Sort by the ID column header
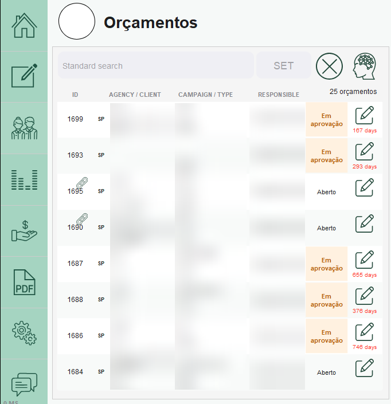 [75, 95]
